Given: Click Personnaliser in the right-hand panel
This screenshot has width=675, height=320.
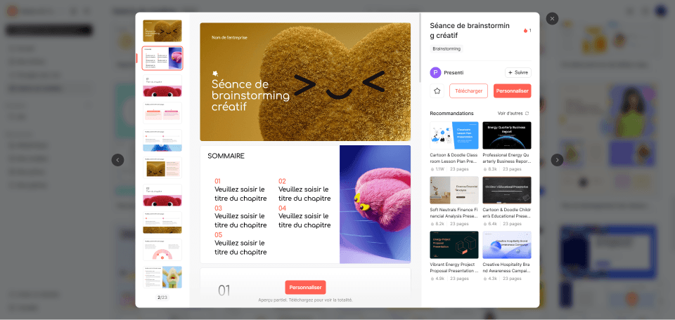Looking at the screenshot, I should point(513,91).
